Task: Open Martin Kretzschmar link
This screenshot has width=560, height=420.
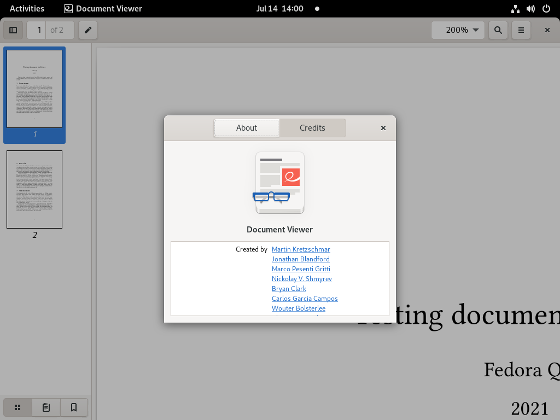Action: point(301,249)
